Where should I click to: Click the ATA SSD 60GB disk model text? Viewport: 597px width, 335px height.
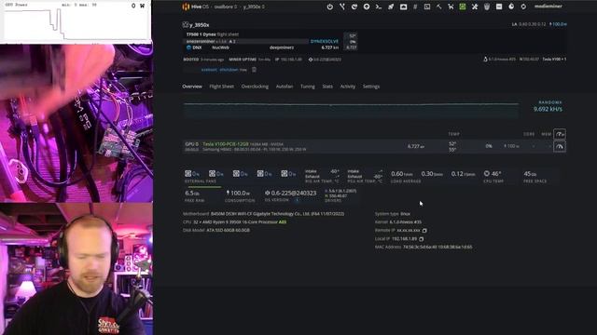tap(228, 230)
